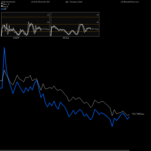Click the FAST stochastic chart panel

25,24
